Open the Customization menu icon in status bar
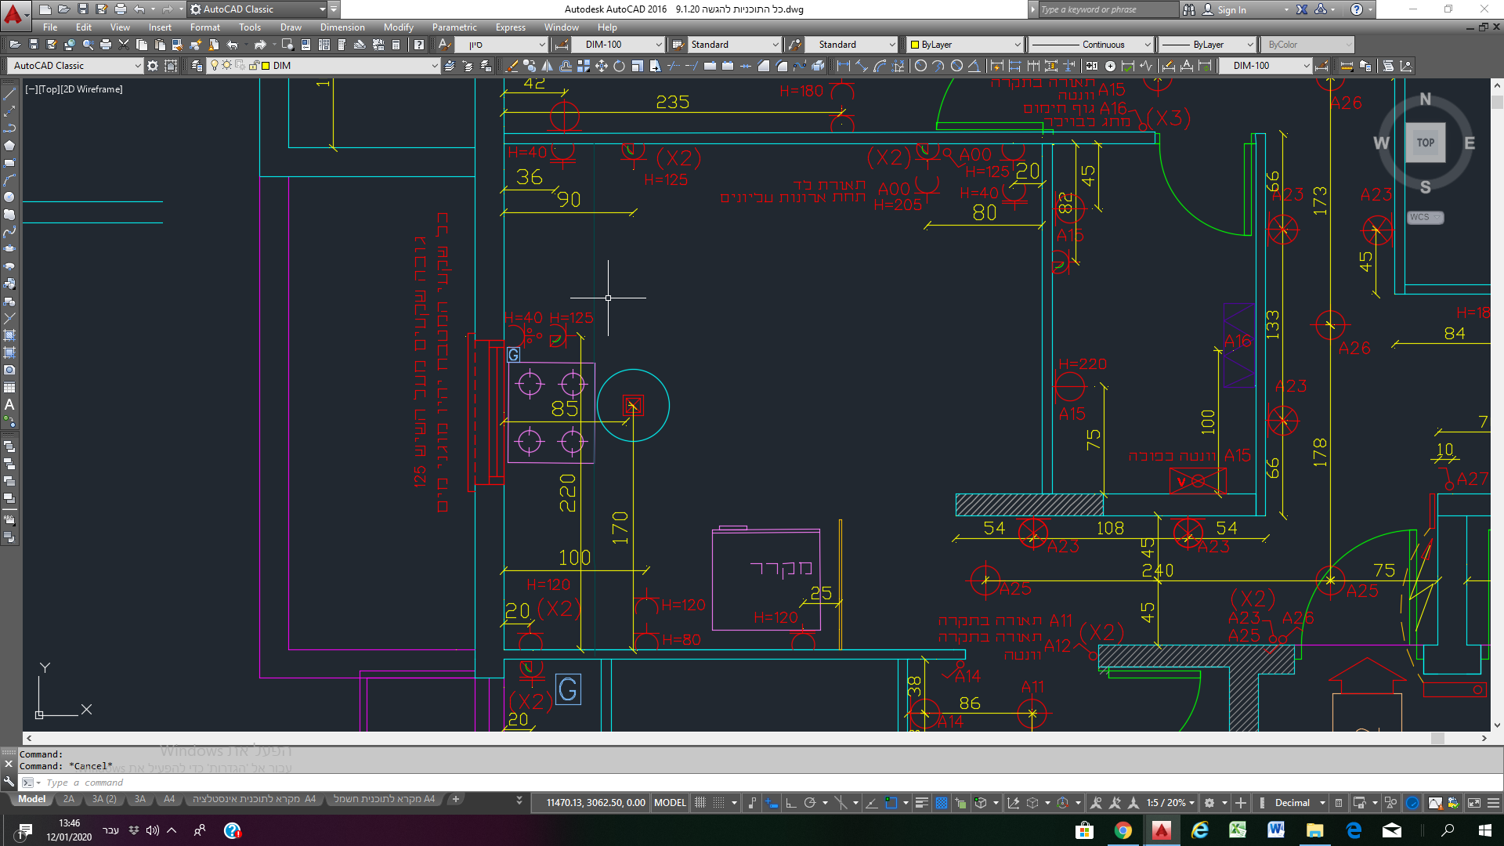The image size is (1504, 846). (1494, 802)
